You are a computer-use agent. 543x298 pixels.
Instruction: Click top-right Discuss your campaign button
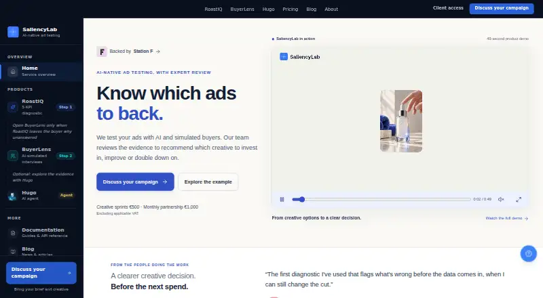[x=502, y=8]
